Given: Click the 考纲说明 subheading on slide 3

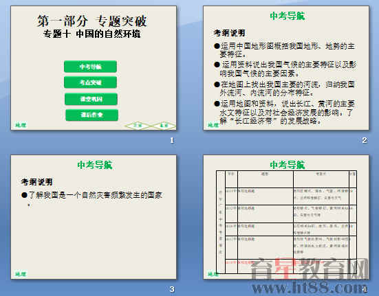Looking at the screenshot, I should tap(36, 182).
